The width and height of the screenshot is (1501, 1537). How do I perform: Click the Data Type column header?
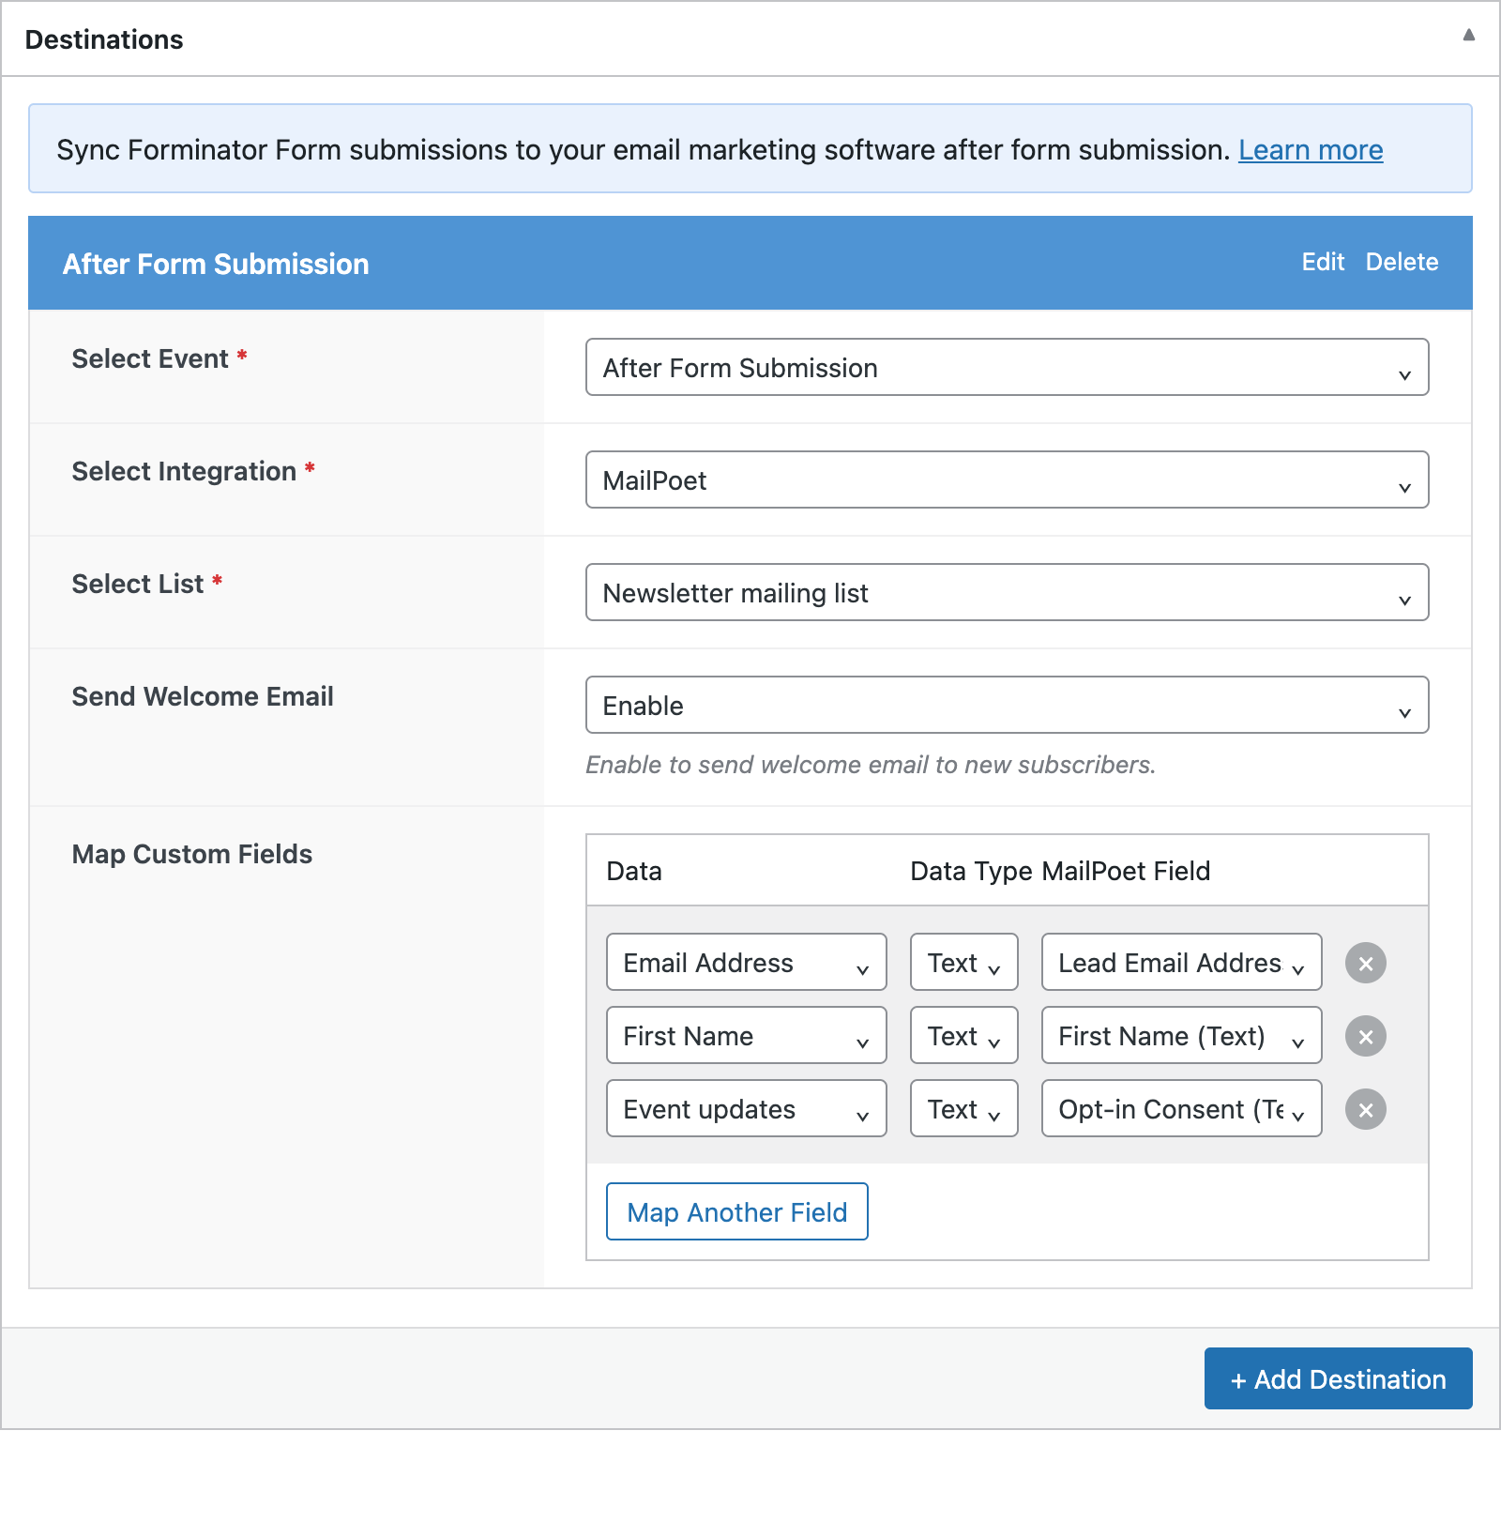971,871
